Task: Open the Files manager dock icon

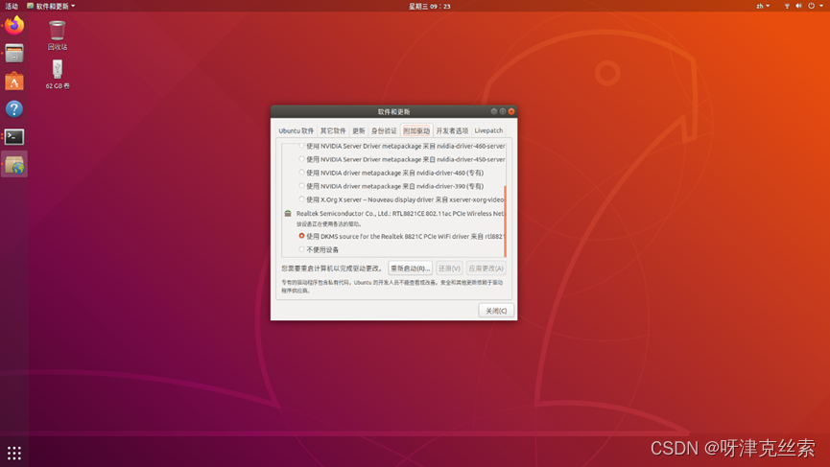Action: (14, 54)
